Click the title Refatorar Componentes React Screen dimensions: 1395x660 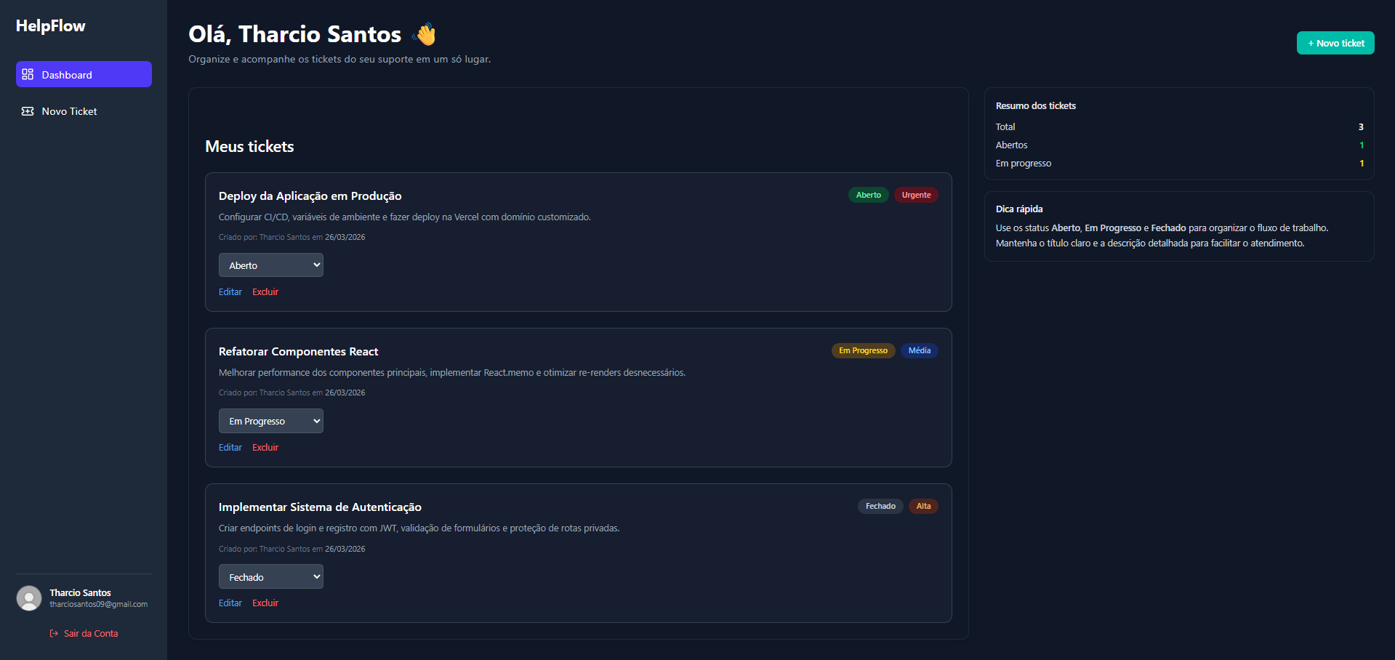(298, 351)
